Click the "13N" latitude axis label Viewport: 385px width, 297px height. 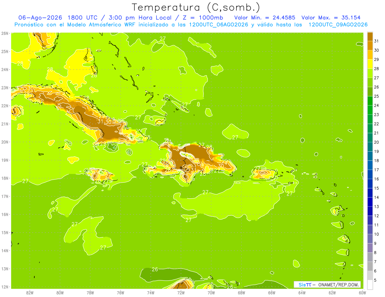5,269
